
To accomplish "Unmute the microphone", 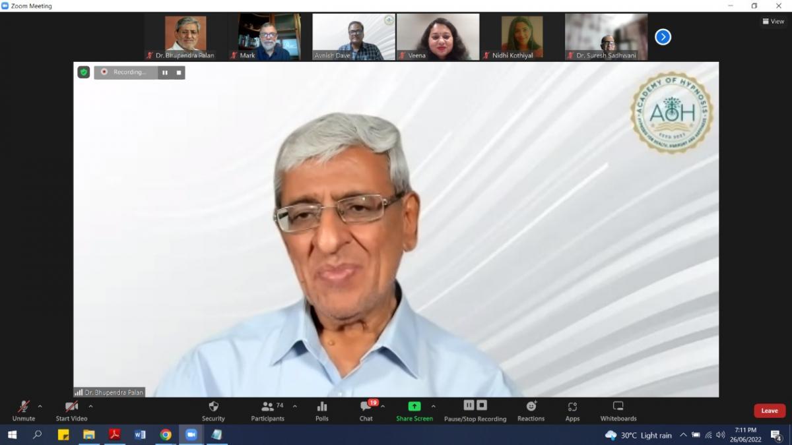I will [24, 410].
